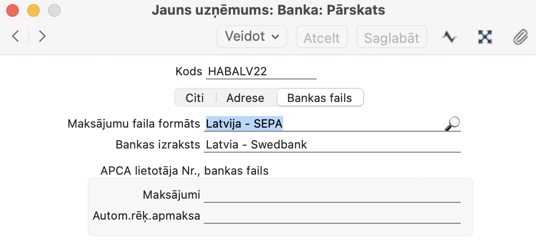
Task: Click the Bankas izraksts field
Action: click(x=332, y=145)
